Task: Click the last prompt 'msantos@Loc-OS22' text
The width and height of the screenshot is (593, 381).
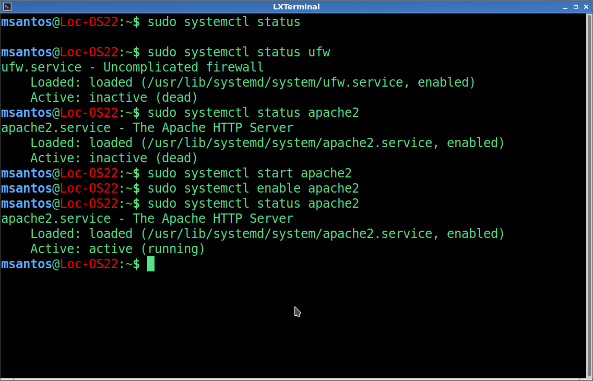Action: click(x=60, y=264)
